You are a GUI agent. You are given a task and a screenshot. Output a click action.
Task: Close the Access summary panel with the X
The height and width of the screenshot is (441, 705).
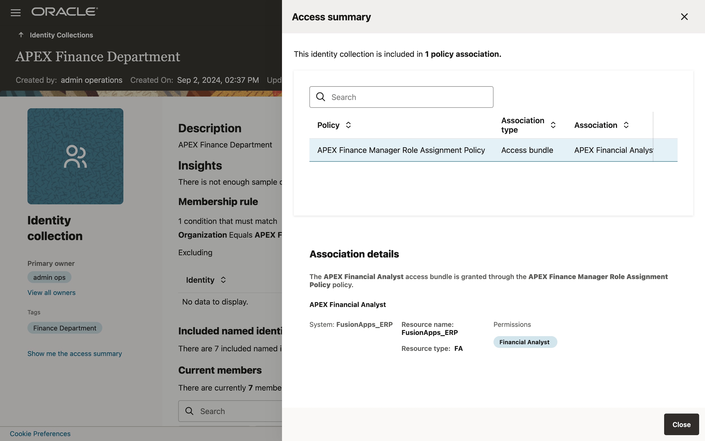tap(684, 17)
